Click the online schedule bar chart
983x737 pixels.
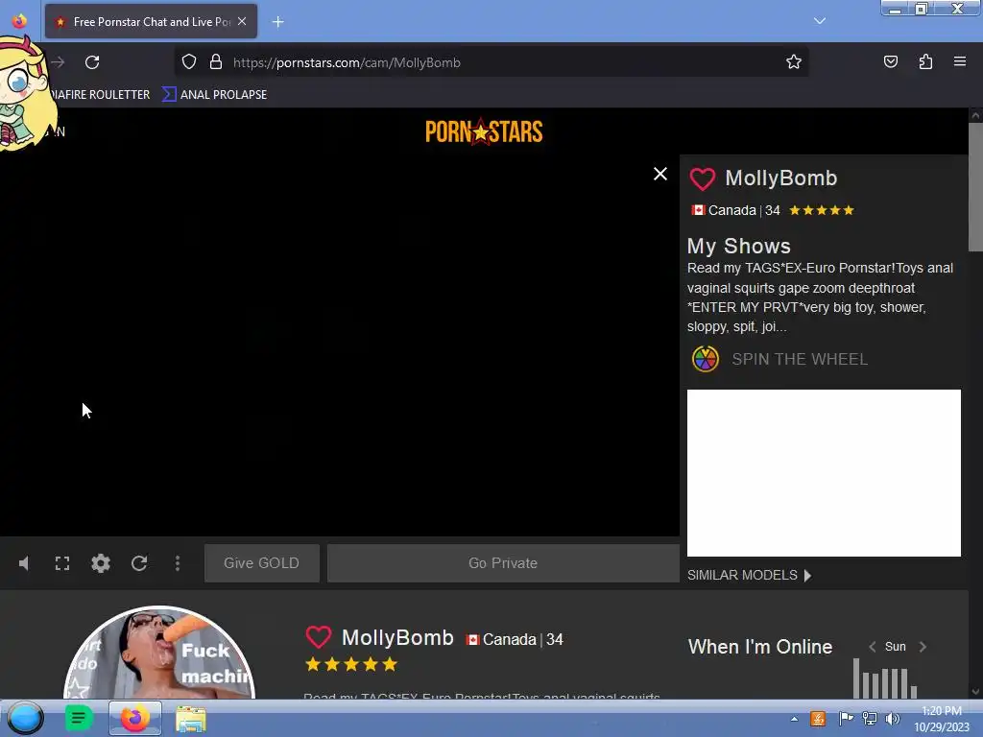coord(884,678)
